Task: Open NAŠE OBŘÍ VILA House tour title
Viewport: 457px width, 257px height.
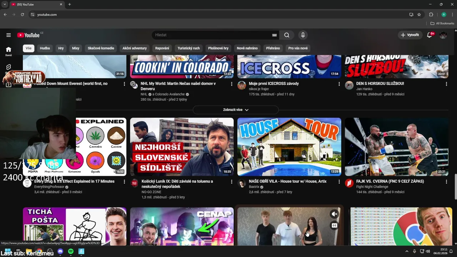Action: [288, 181]
